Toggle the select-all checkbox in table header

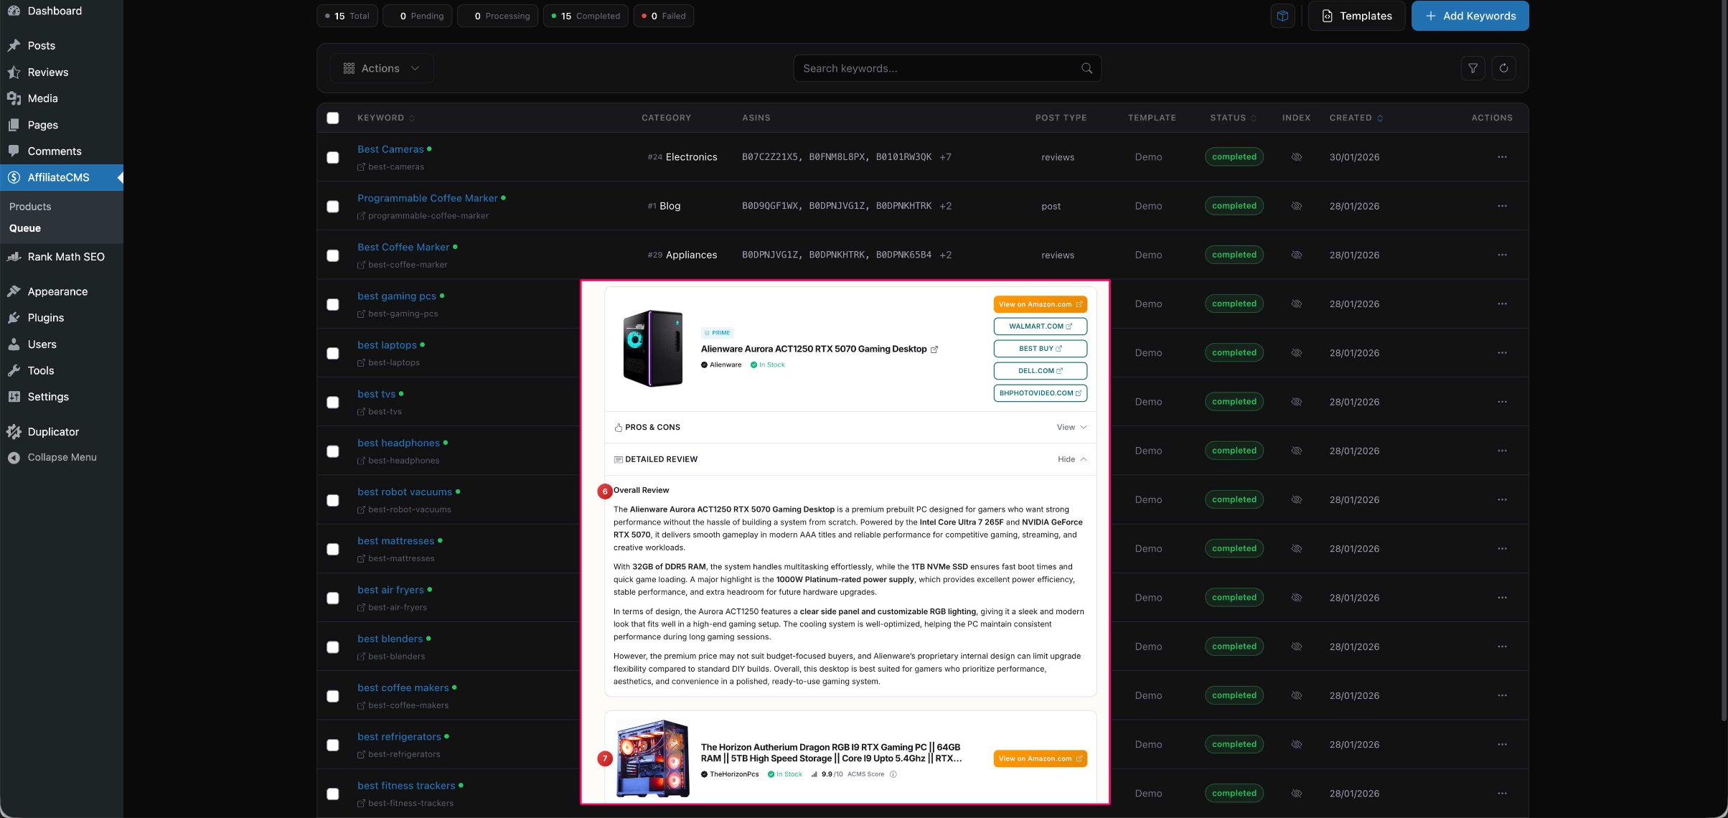tap(333, 118)
